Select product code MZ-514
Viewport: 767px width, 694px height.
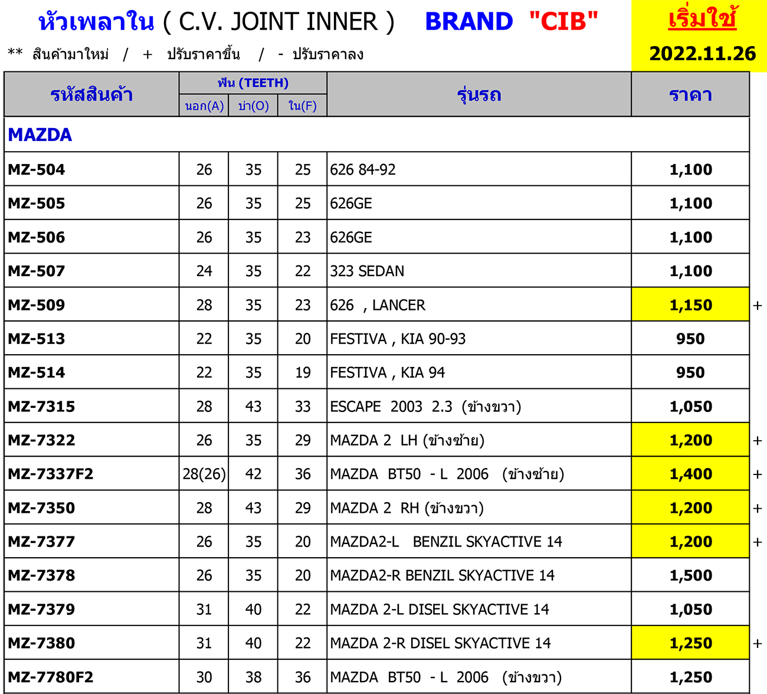click(37, 373)
